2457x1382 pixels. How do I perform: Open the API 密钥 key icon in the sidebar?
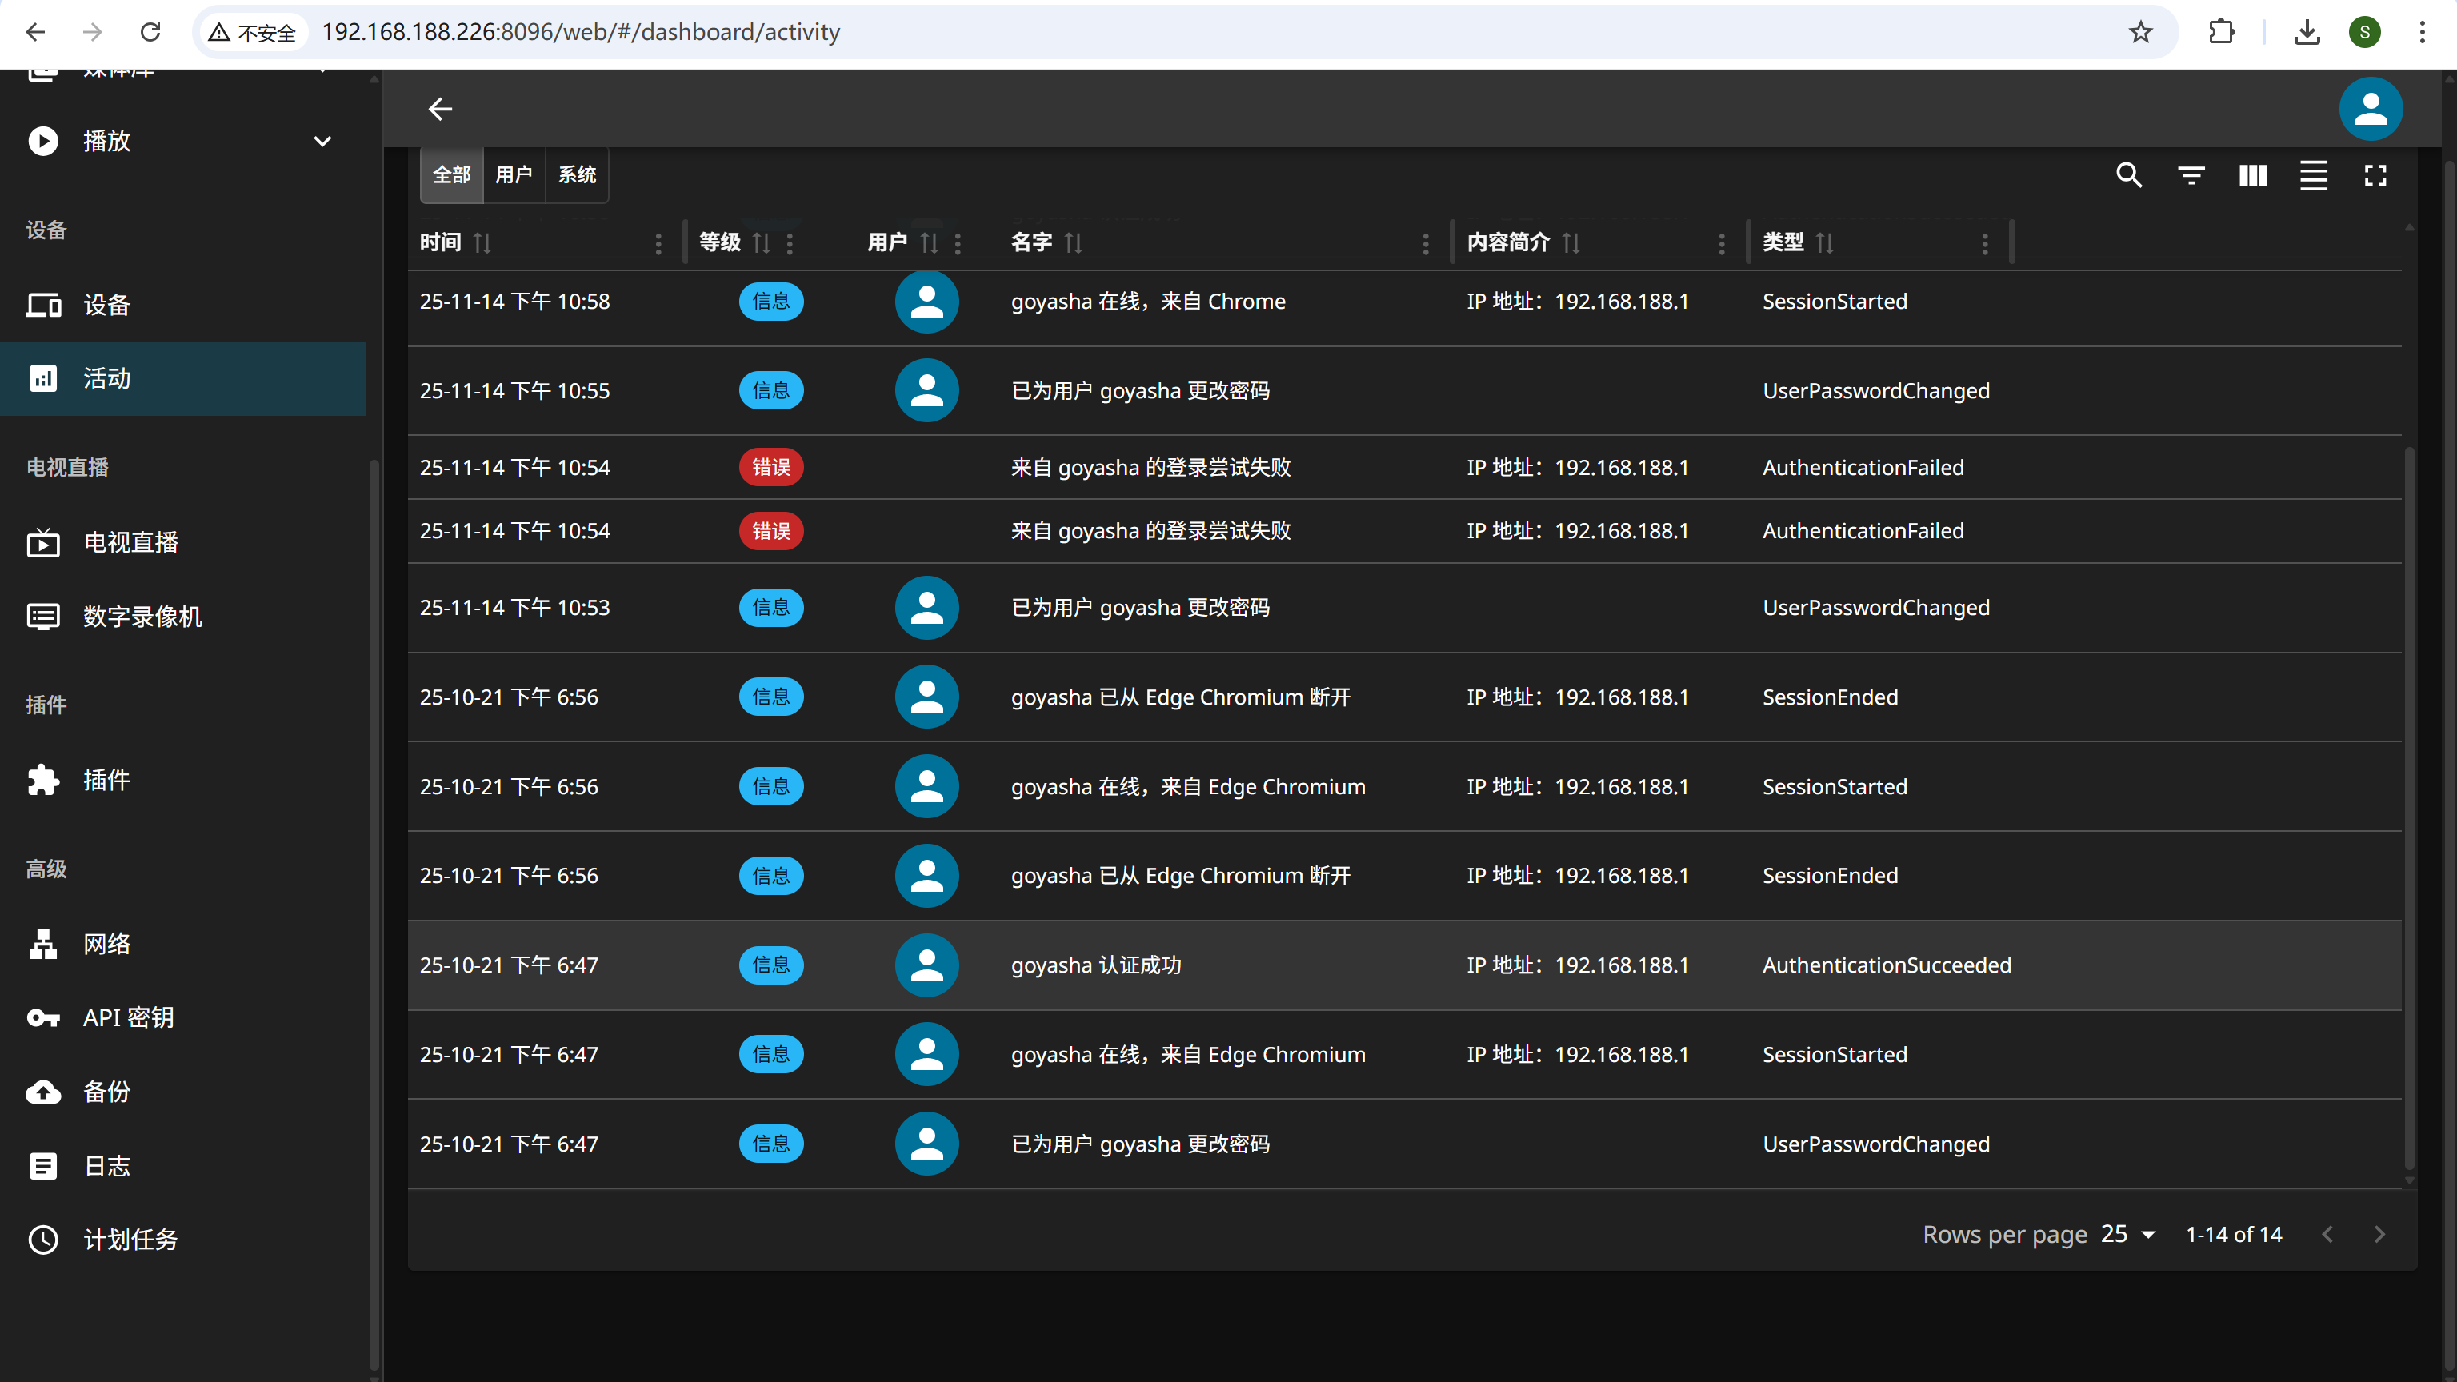coord(43,1017)
